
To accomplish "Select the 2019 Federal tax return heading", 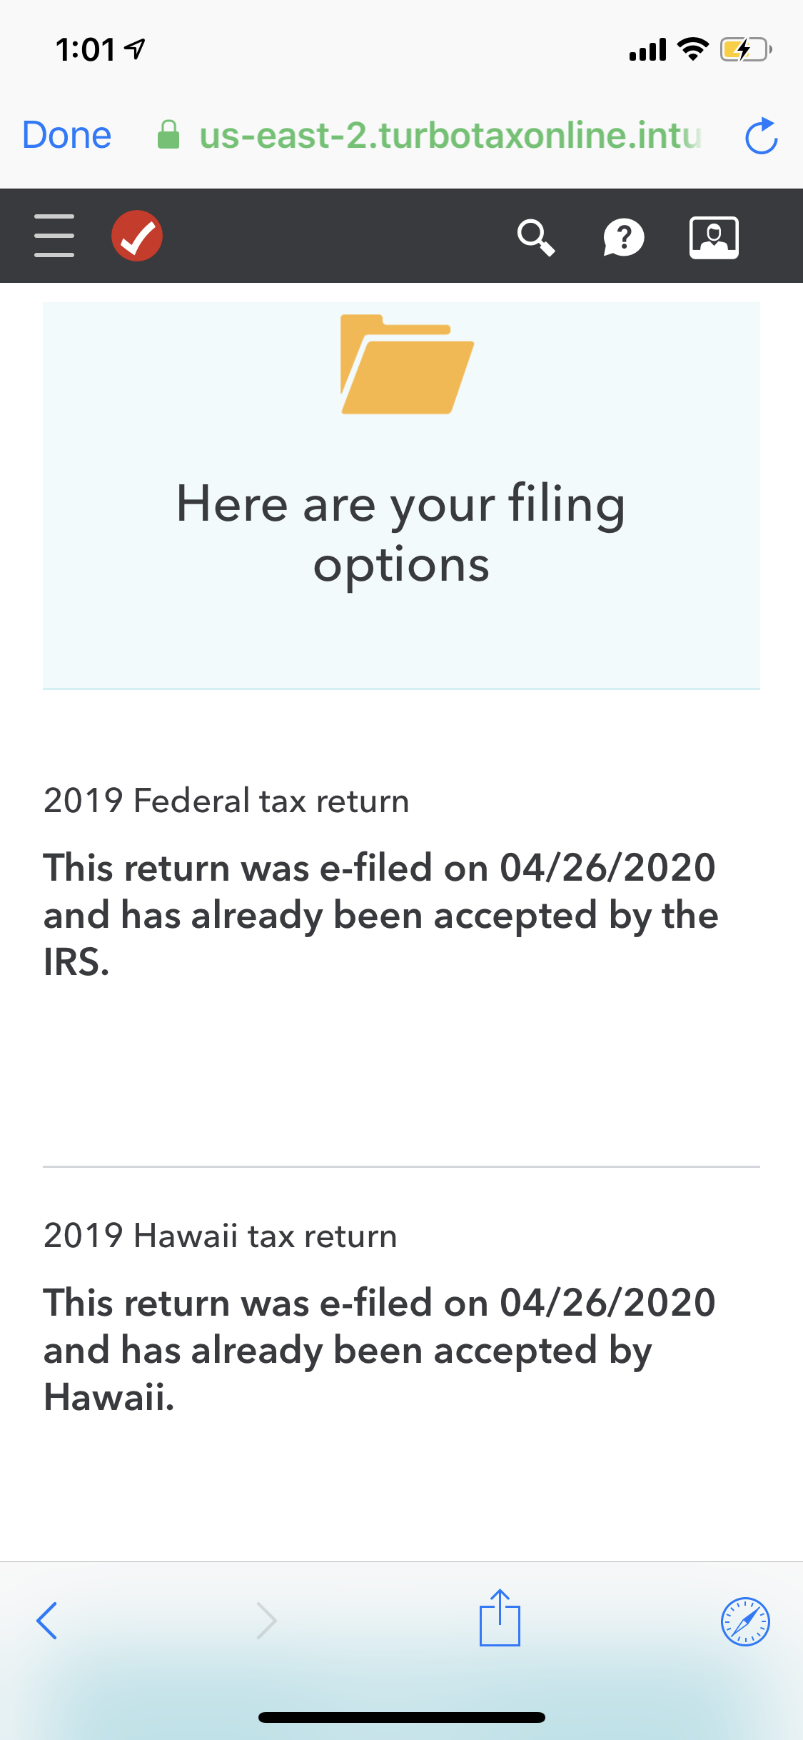I will pos(226,801).
